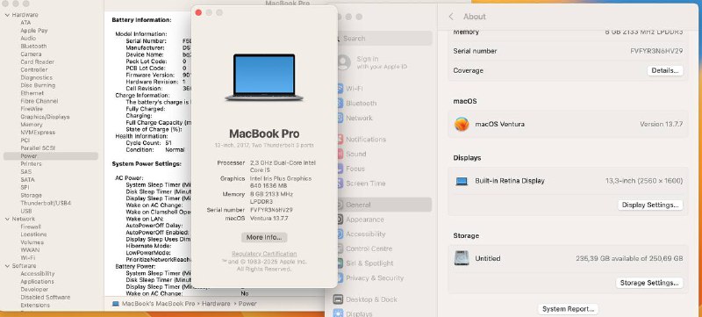Image resolution: width=702 pixels, height=317 pixels.
Task: Select USB in hardware list
Action: pyautogui.click(x=26, y=211)
